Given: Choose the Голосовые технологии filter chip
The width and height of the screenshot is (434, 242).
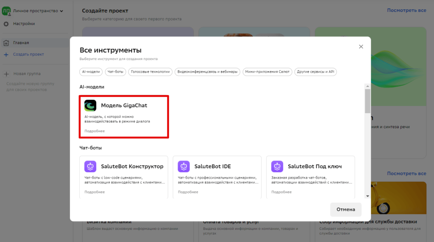Looking at the screenshot, I should click(x=150, y=72).
